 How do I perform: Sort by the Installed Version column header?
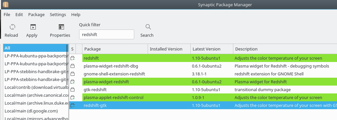tap(169, 49)
